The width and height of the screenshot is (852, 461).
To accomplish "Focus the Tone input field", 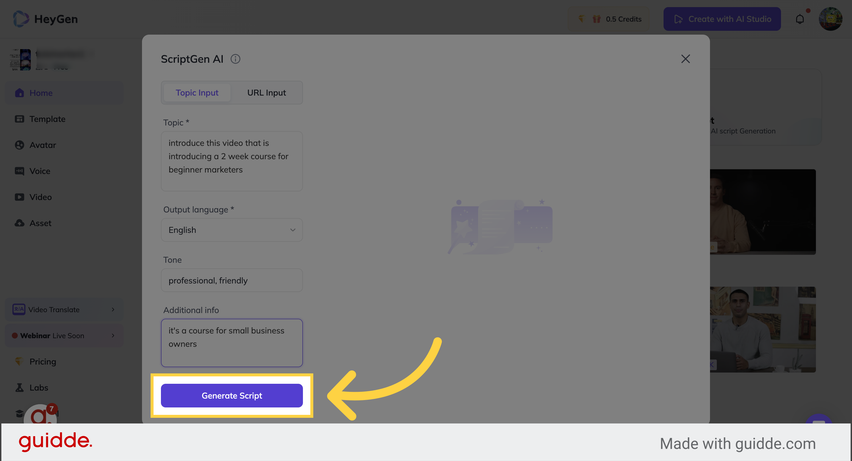I will 232,280.
